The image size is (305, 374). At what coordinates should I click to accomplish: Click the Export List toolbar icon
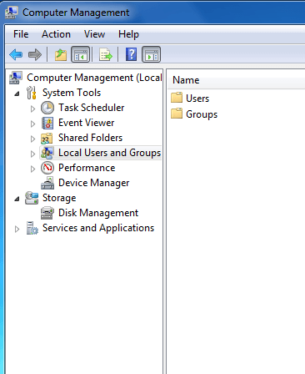tap(106, 54)
